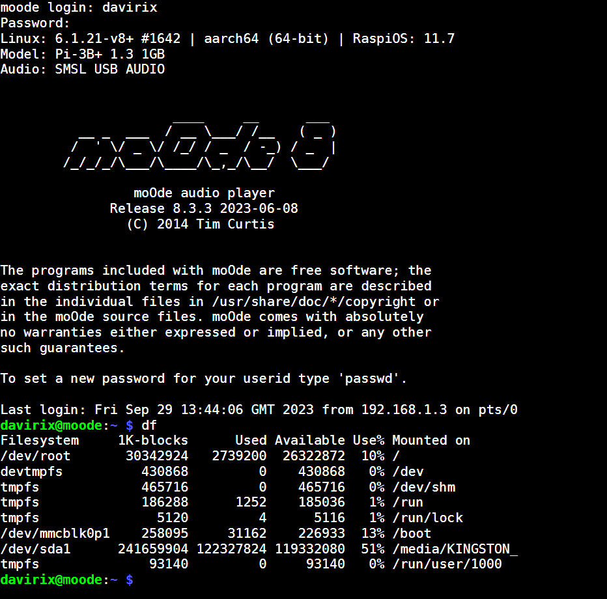Click the '241659904' block count
The image size is (607, 599).
click(x=153, y=549)
